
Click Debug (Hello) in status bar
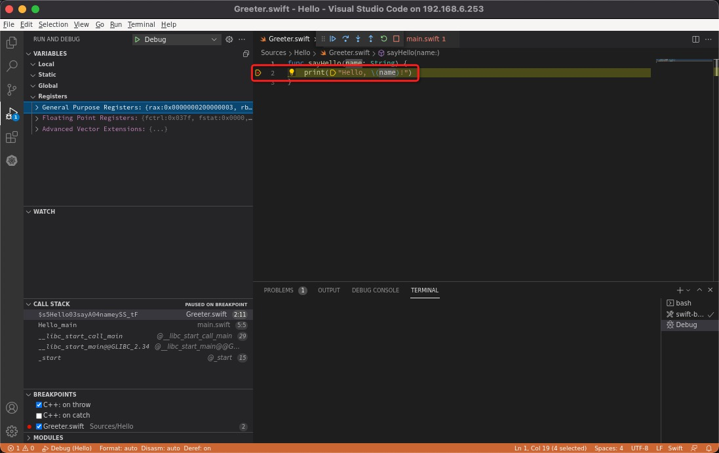pos(67,448)
